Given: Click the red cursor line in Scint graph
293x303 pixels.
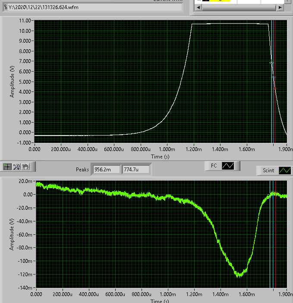Looking at the screenshot, I should (x=275, y=242).
